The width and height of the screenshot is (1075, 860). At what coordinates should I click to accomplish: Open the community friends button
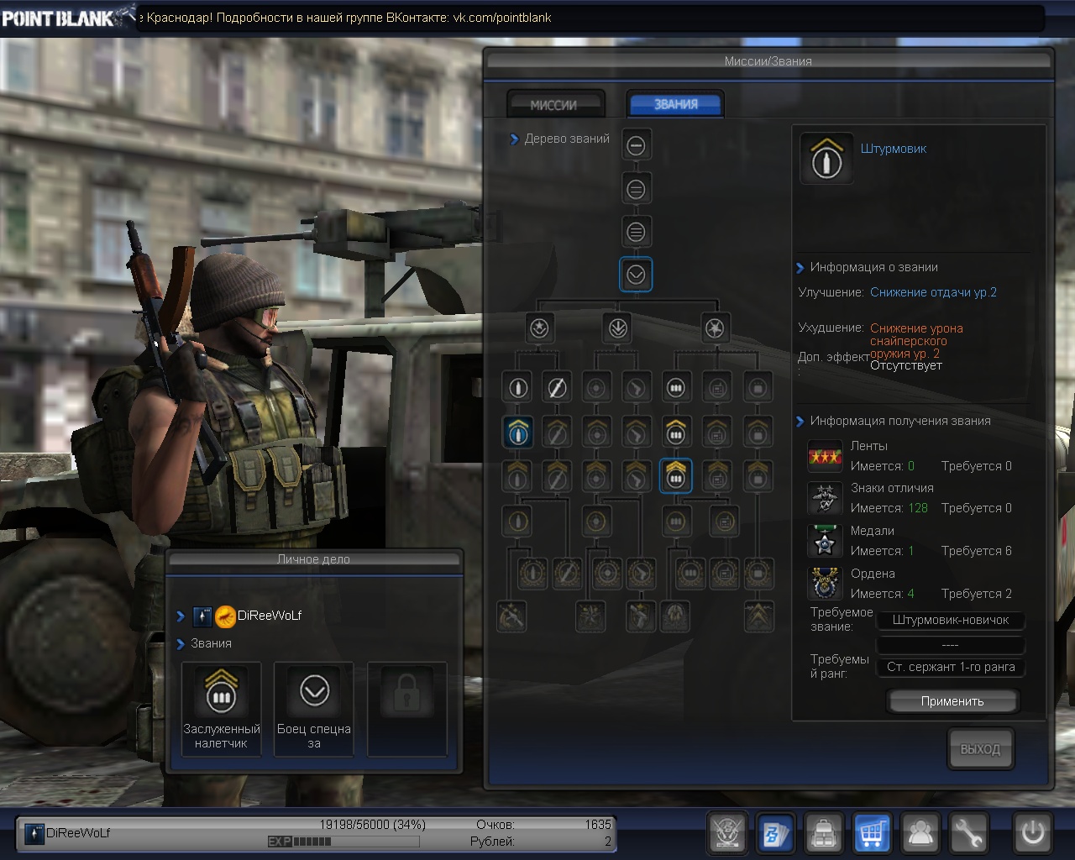coord(920,834)
